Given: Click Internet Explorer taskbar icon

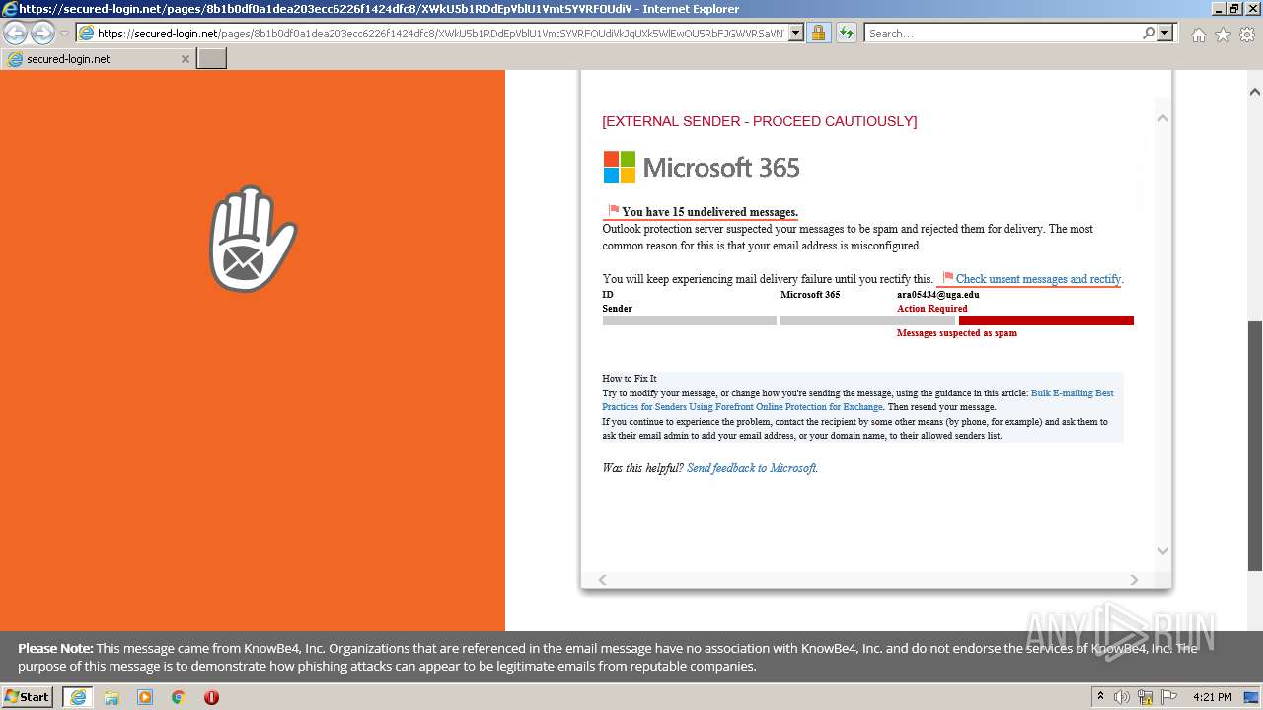Looking at the screenshot, I should (77, 697).
